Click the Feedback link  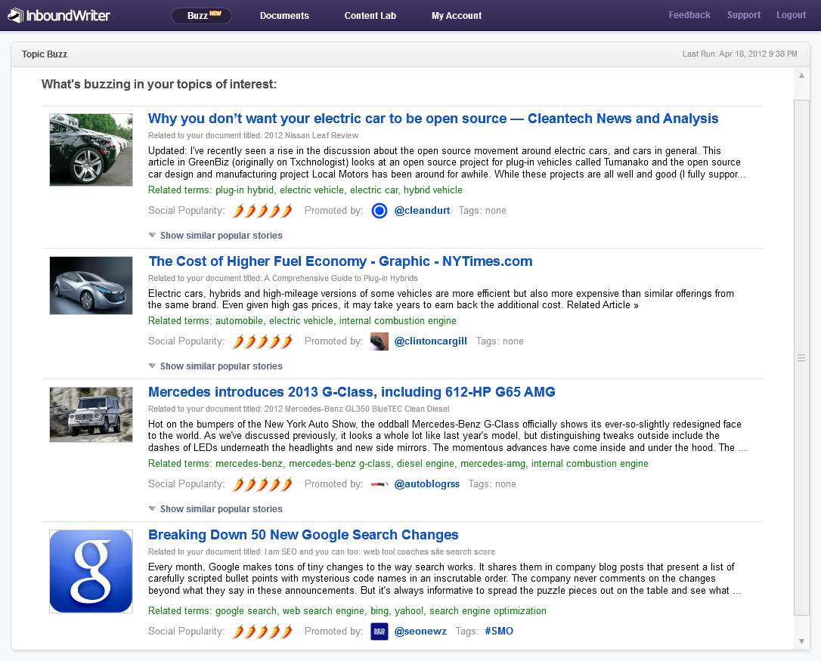click(689, 15)
